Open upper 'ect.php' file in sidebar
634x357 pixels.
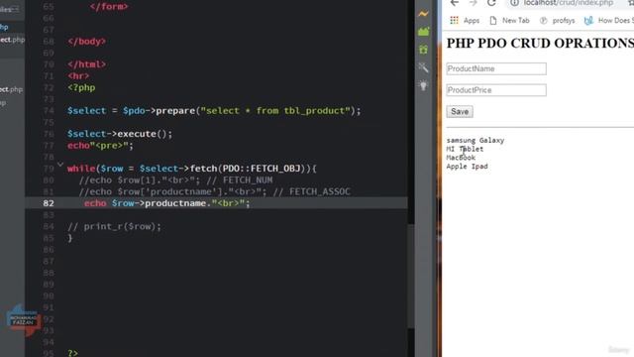[x=12, y=40]
